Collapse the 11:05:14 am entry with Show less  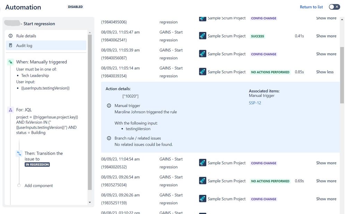point(325,72)
